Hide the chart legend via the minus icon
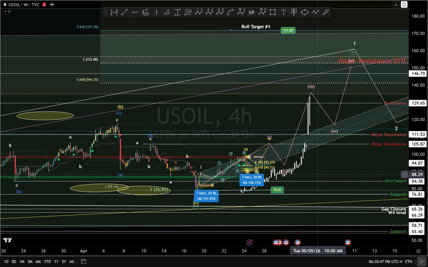Image resolution: width=428 pixels, height=267 pixels. (51, 5)
